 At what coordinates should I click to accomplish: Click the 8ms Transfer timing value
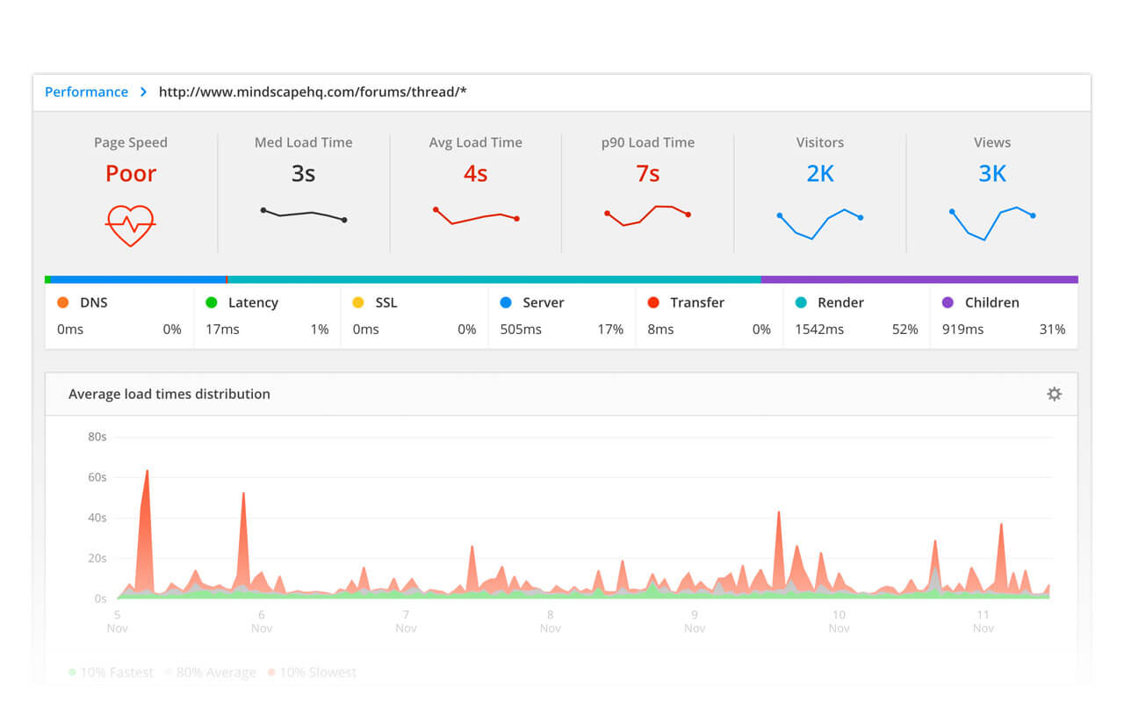pyautogui.click(x=660, y=330)
